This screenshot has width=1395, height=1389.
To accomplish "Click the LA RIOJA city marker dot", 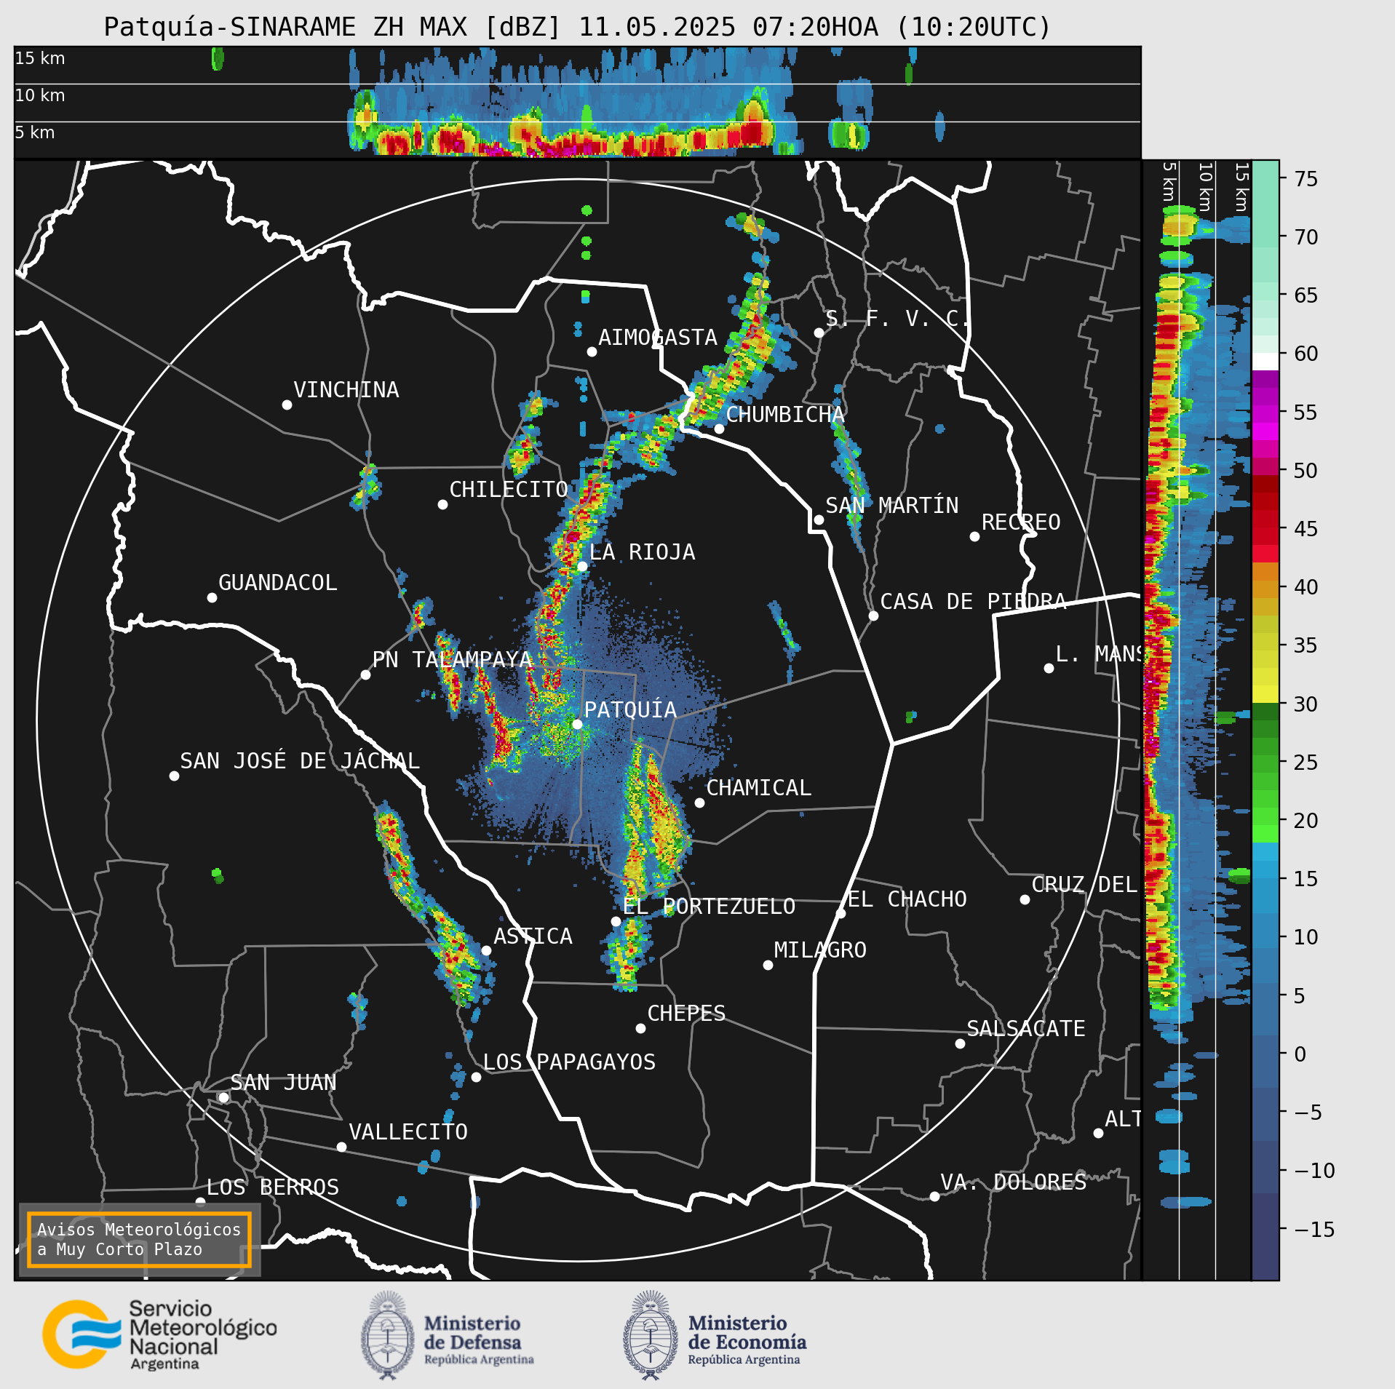I will click(x=582, y=566).
